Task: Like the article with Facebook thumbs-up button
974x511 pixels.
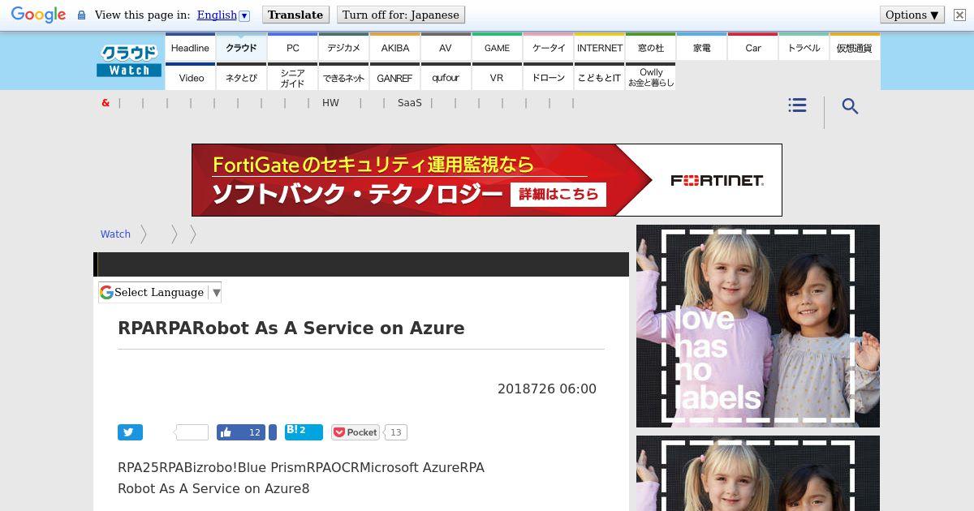Action: tap(241, 432)
